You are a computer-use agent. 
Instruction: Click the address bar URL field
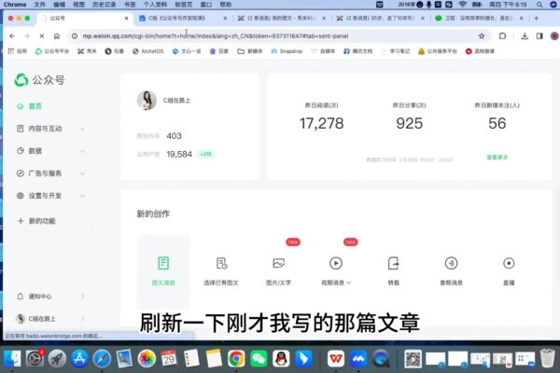[278, 36]
